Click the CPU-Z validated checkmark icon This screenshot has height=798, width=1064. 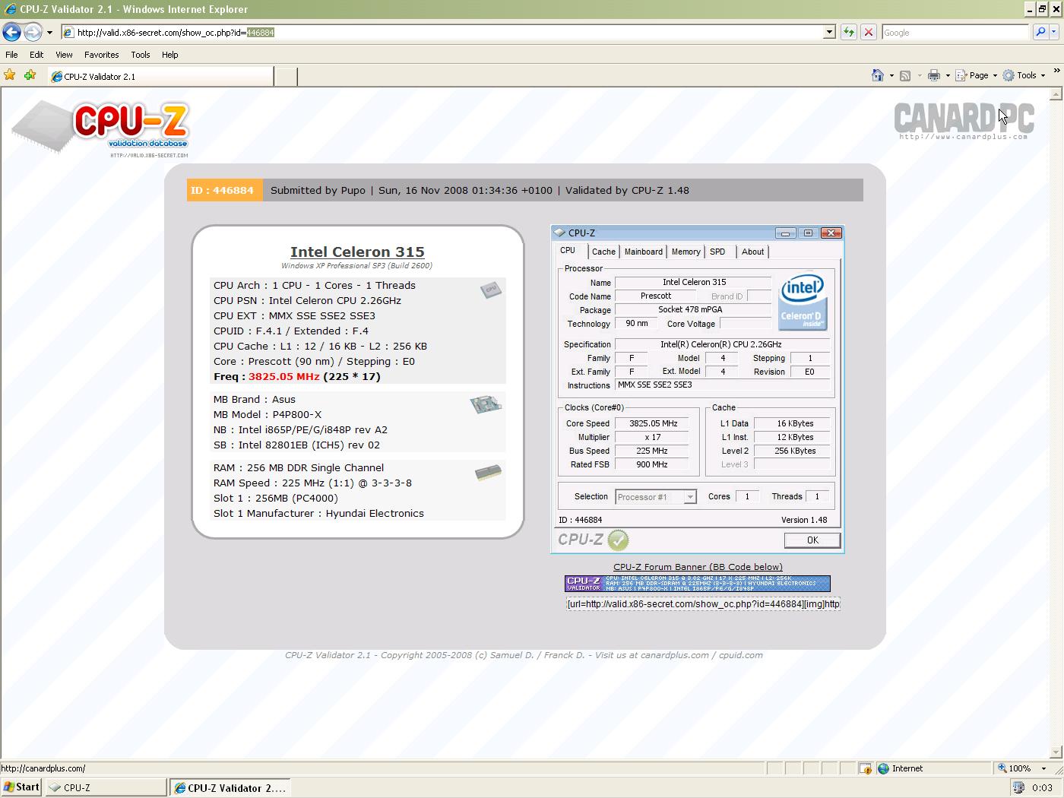tap(619, 540)
